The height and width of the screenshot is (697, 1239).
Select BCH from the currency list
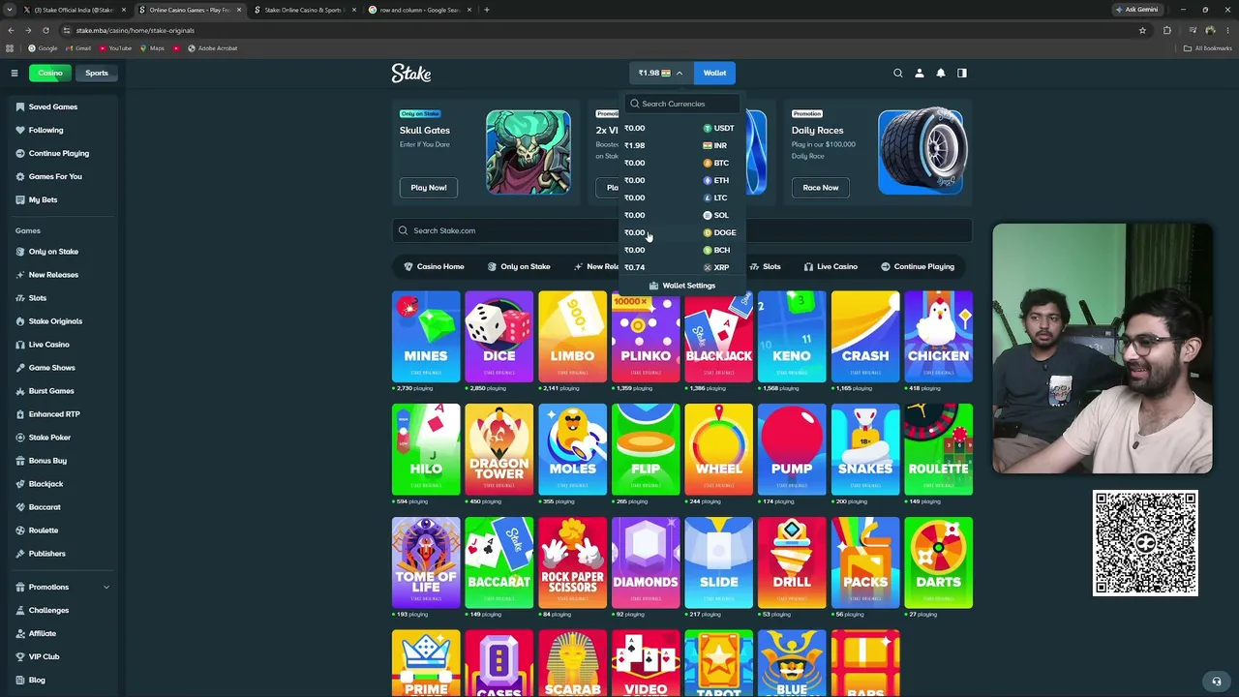682,250
